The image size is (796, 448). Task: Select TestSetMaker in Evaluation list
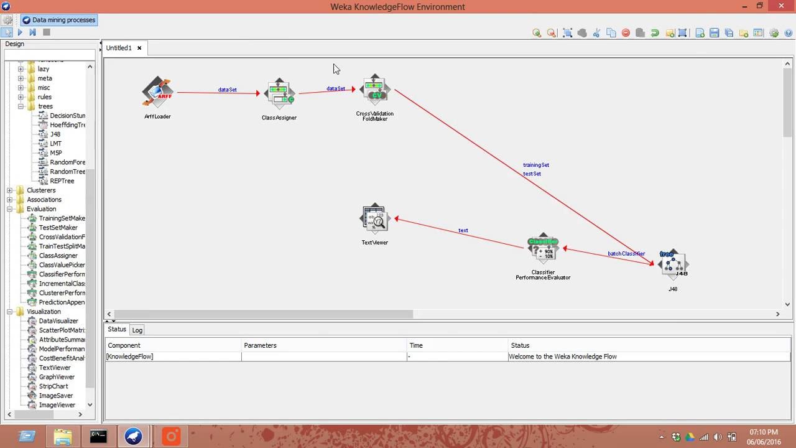[x=58, y=228]
